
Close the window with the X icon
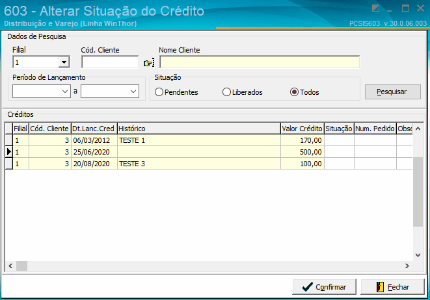420,8
